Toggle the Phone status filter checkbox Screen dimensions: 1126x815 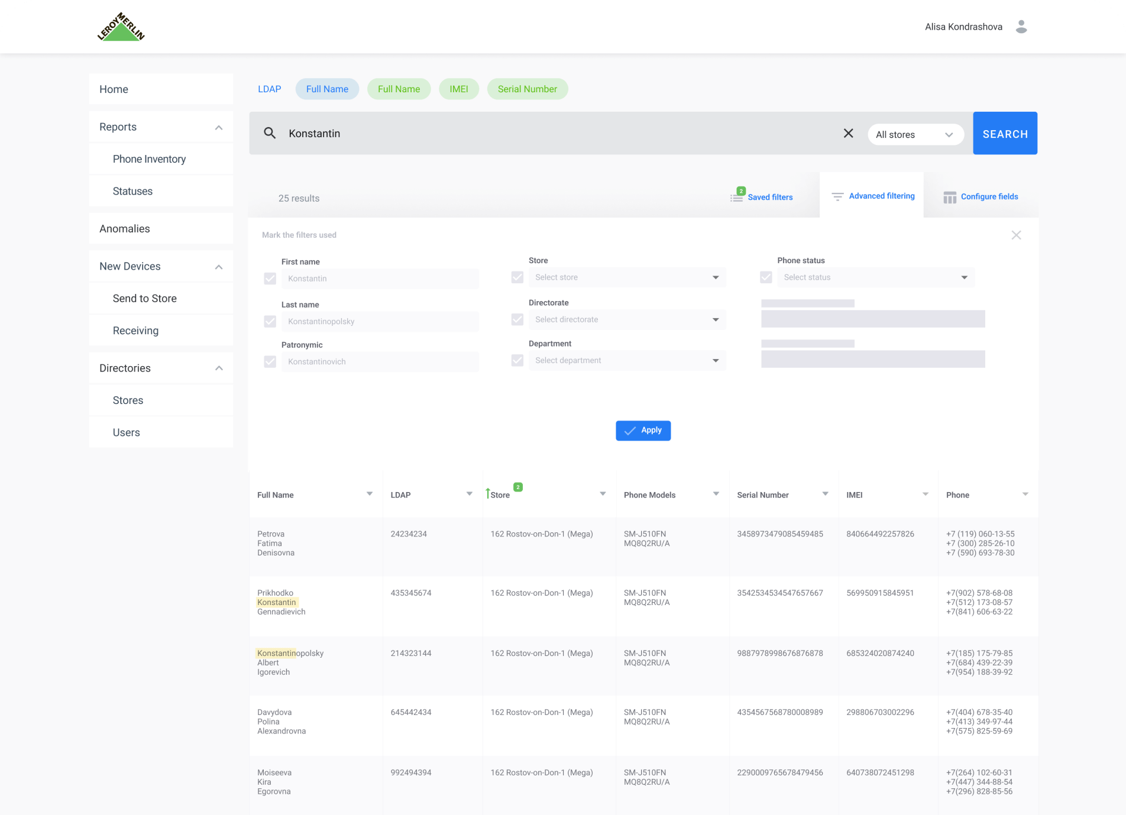(766, 277)
